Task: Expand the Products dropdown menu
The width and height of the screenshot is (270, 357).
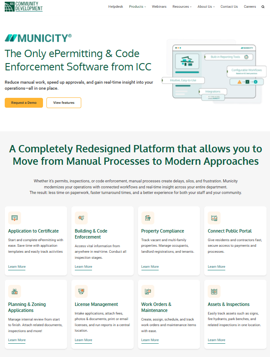Action: click(x=137, y=6)
